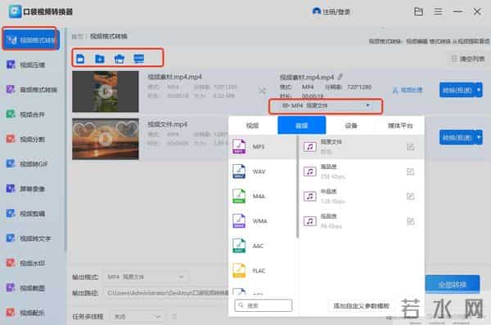Switch to the 设备 format tab

351,125
